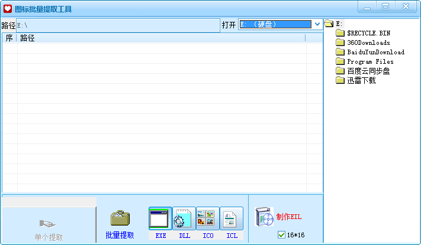Select the E: root node in folder tree
Viewport: 421px width, 245px height.
(339, 24)
